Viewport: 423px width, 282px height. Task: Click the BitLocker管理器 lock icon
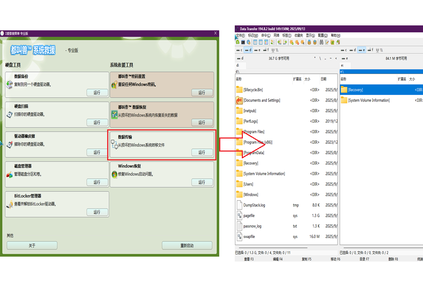coord(10,204)
